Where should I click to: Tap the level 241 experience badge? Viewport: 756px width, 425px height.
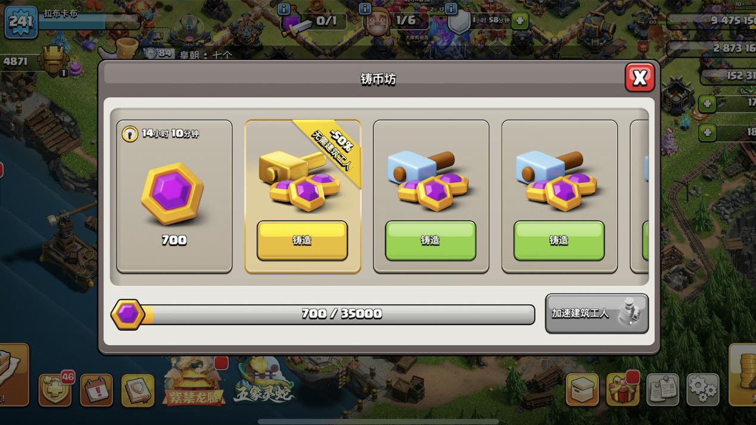coord(21,22)
